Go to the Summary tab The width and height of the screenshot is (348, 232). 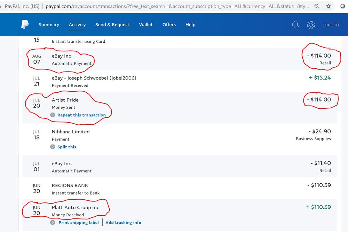point(49,25)
